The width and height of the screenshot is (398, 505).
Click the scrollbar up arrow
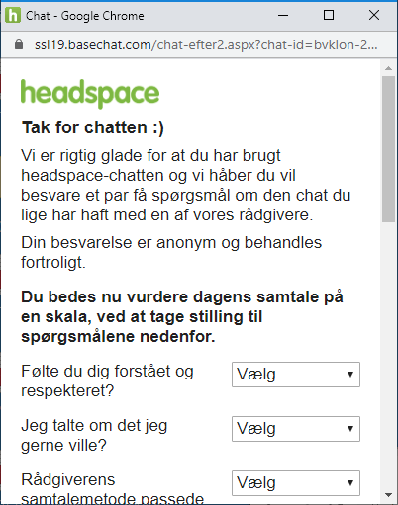click(x=388, y=68)
